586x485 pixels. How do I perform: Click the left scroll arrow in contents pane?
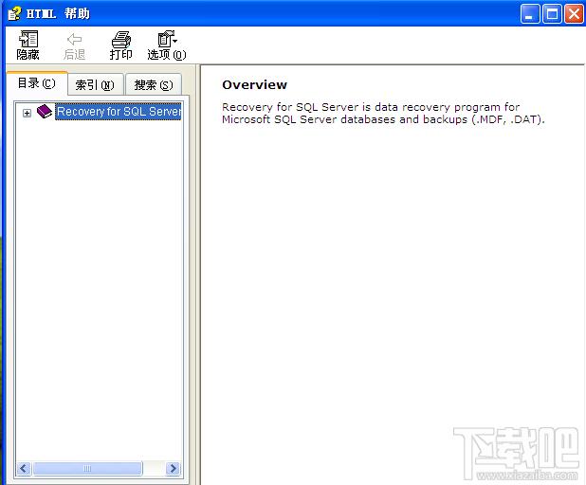coord(25,468)
